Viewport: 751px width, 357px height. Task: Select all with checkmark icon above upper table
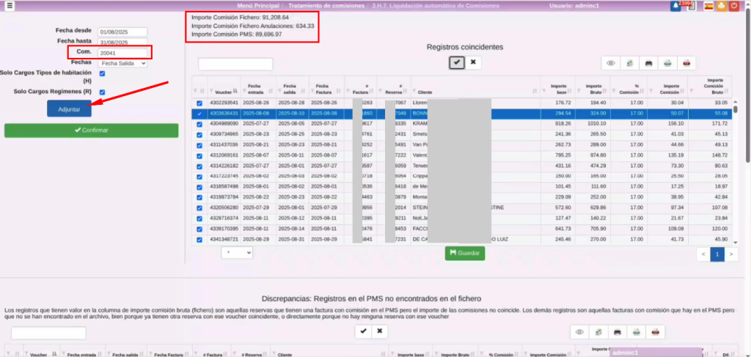457,63
